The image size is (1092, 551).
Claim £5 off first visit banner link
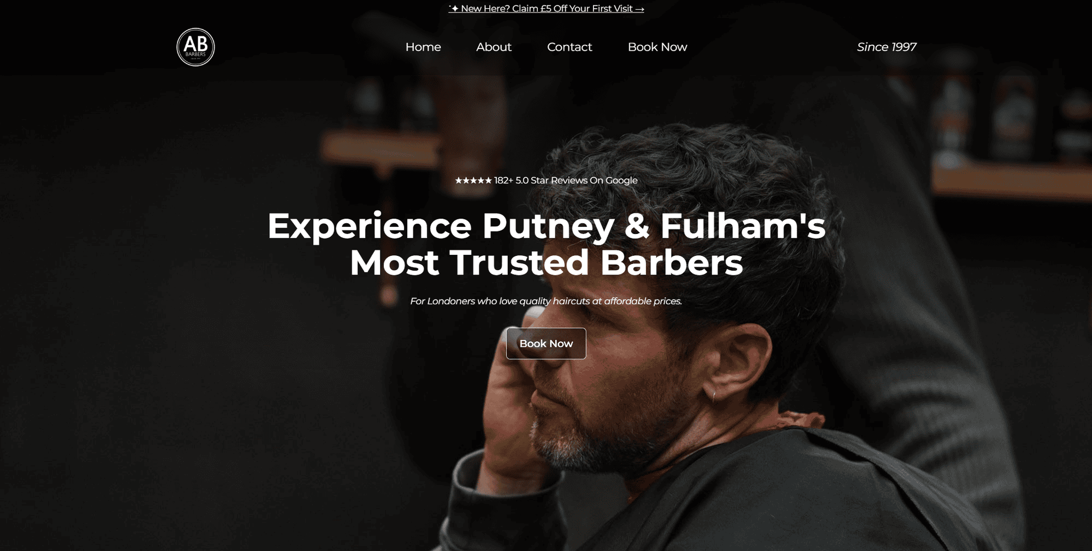546,9
